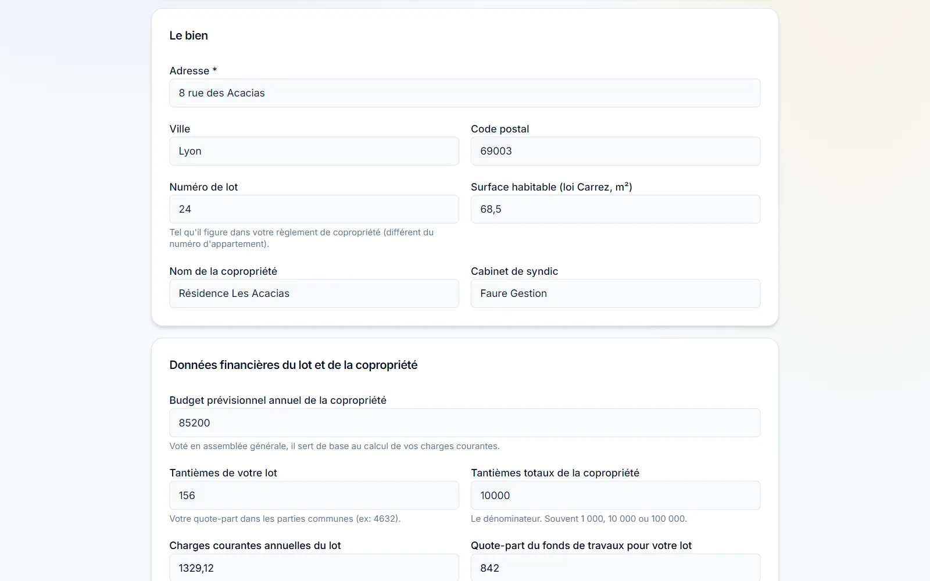The width and height of the screenshot is (930, 581).
Task: Click 'Budget prévisionnel annuel de la copropriété' label
Action: pyautogui.click(x=278, y=400)
